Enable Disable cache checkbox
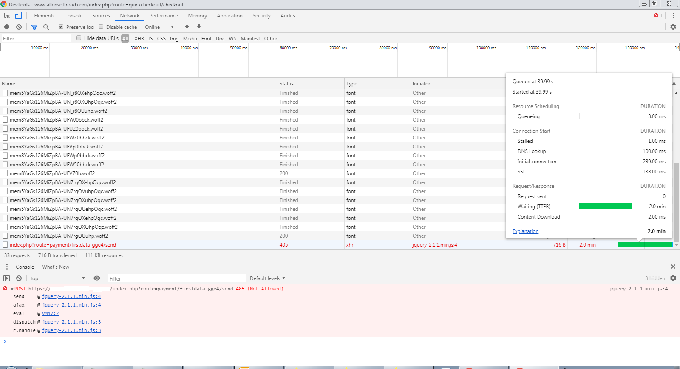The height and width of the screenshot is (369, 680). (101, 27)
